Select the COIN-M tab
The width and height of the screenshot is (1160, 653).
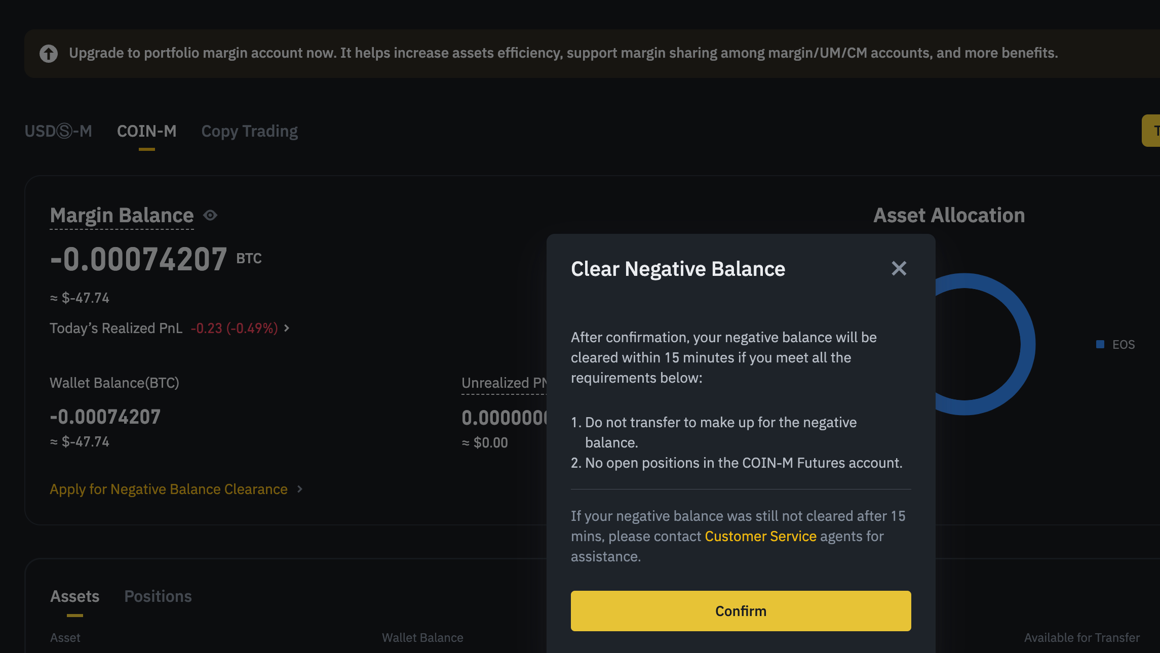point(146,131)
